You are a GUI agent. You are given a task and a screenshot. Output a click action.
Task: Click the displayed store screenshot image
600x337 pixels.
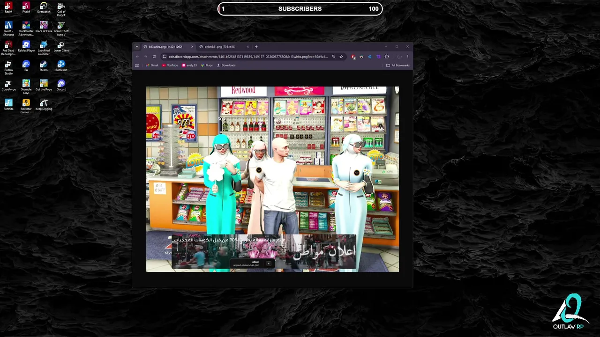(272, 179)
